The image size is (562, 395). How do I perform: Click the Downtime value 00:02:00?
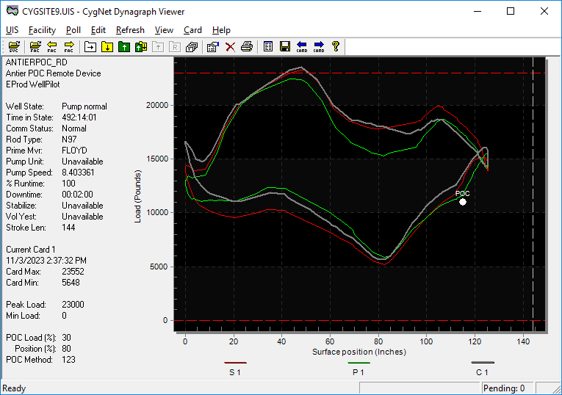point(77,195)
